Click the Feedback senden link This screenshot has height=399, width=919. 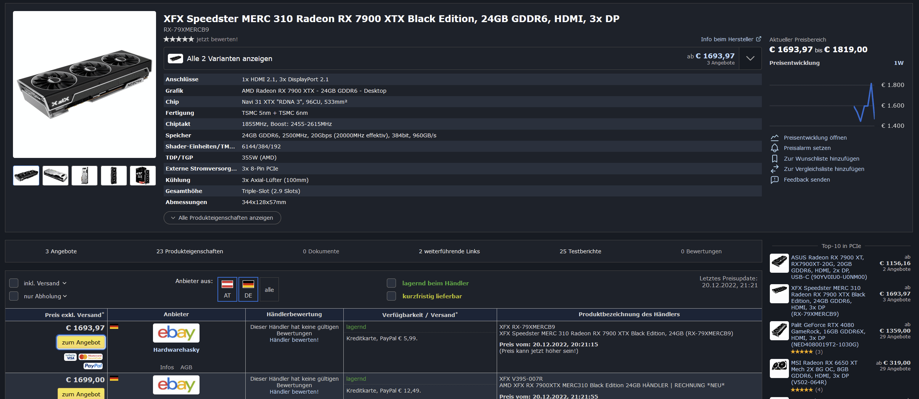[807, 180]
